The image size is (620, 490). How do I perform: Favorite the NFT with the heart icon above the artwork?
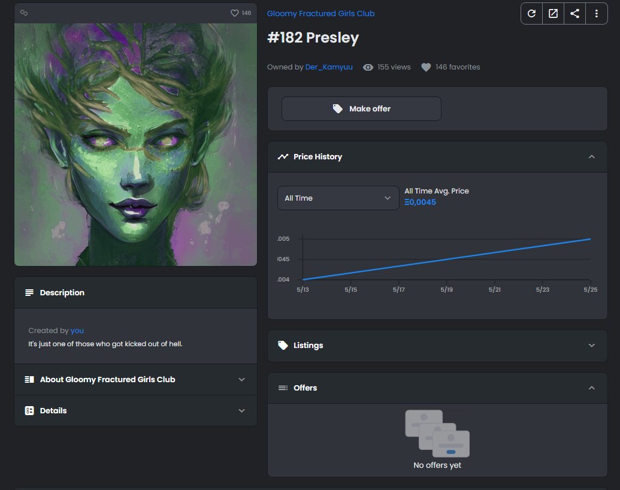234,13
